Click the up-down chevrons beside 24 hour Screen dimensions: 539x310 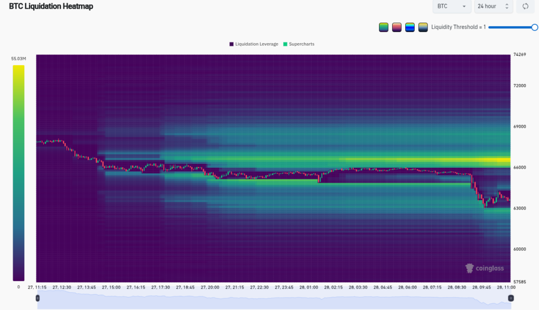[x=507, y=6]
